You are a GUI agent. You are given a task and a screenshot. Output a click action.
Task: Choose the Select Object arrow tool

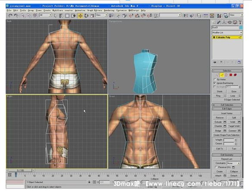pos(55,16)
